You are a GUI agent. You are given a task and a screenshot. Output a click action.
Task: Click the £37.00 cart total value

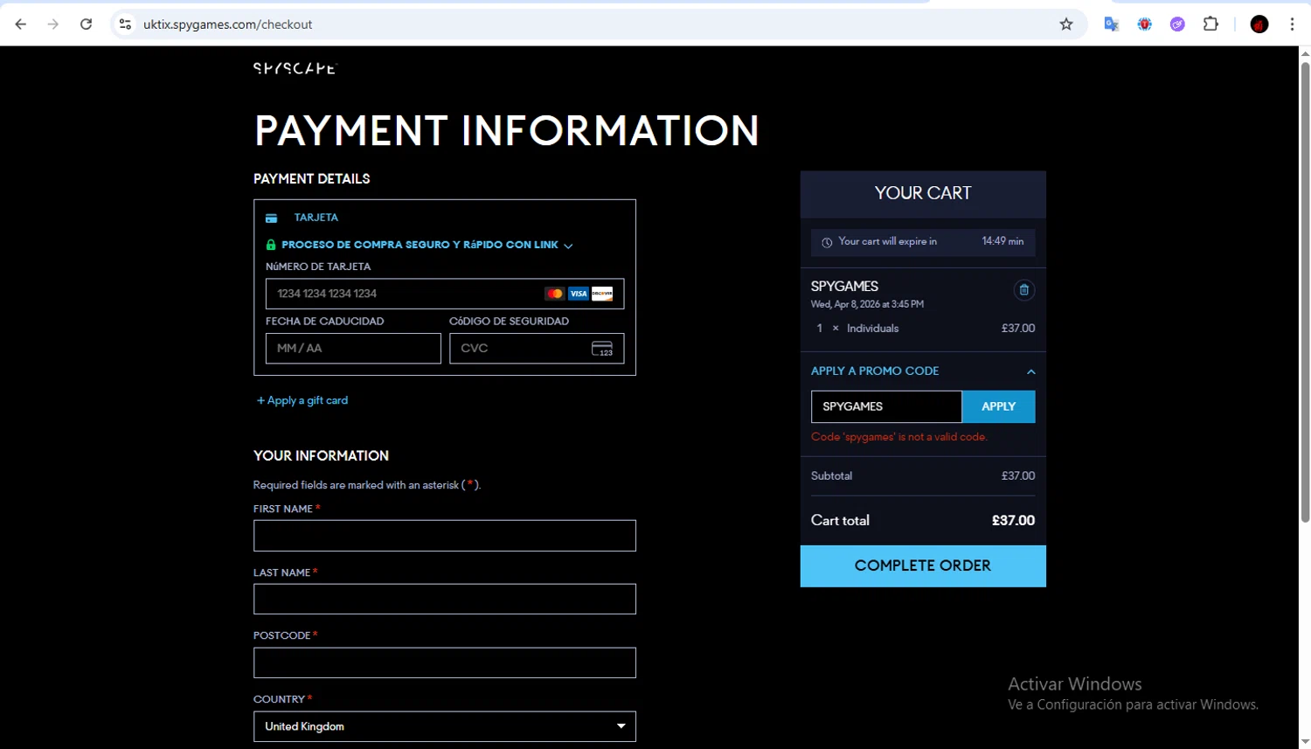1013,520
